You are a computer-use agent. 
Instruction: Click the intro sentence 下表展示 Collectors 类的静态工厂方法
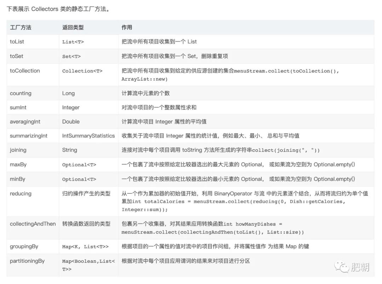58,9
